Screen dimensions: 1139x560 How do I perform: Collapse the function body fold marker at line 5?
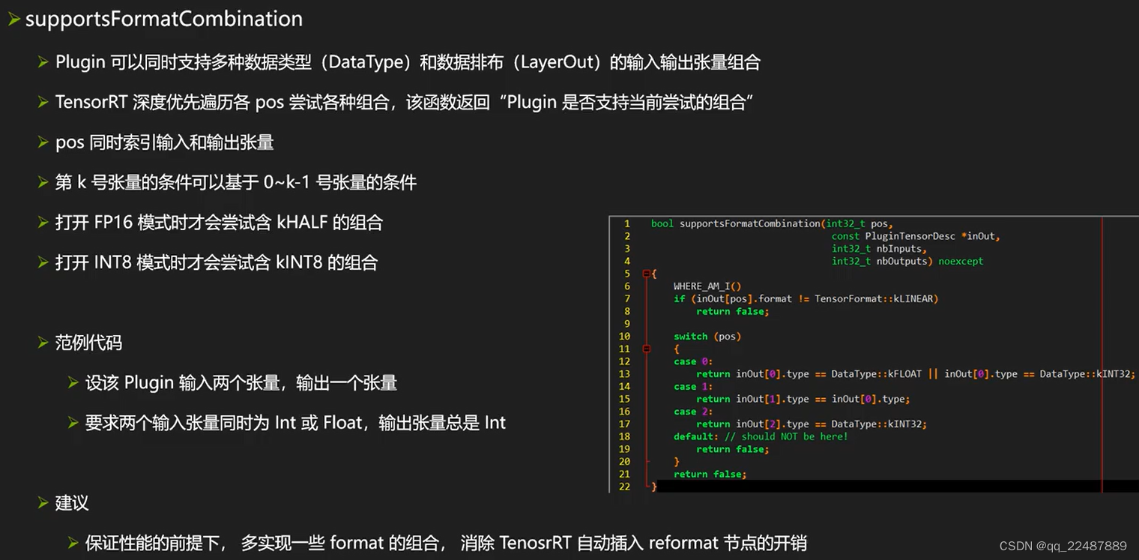(645, 274)
